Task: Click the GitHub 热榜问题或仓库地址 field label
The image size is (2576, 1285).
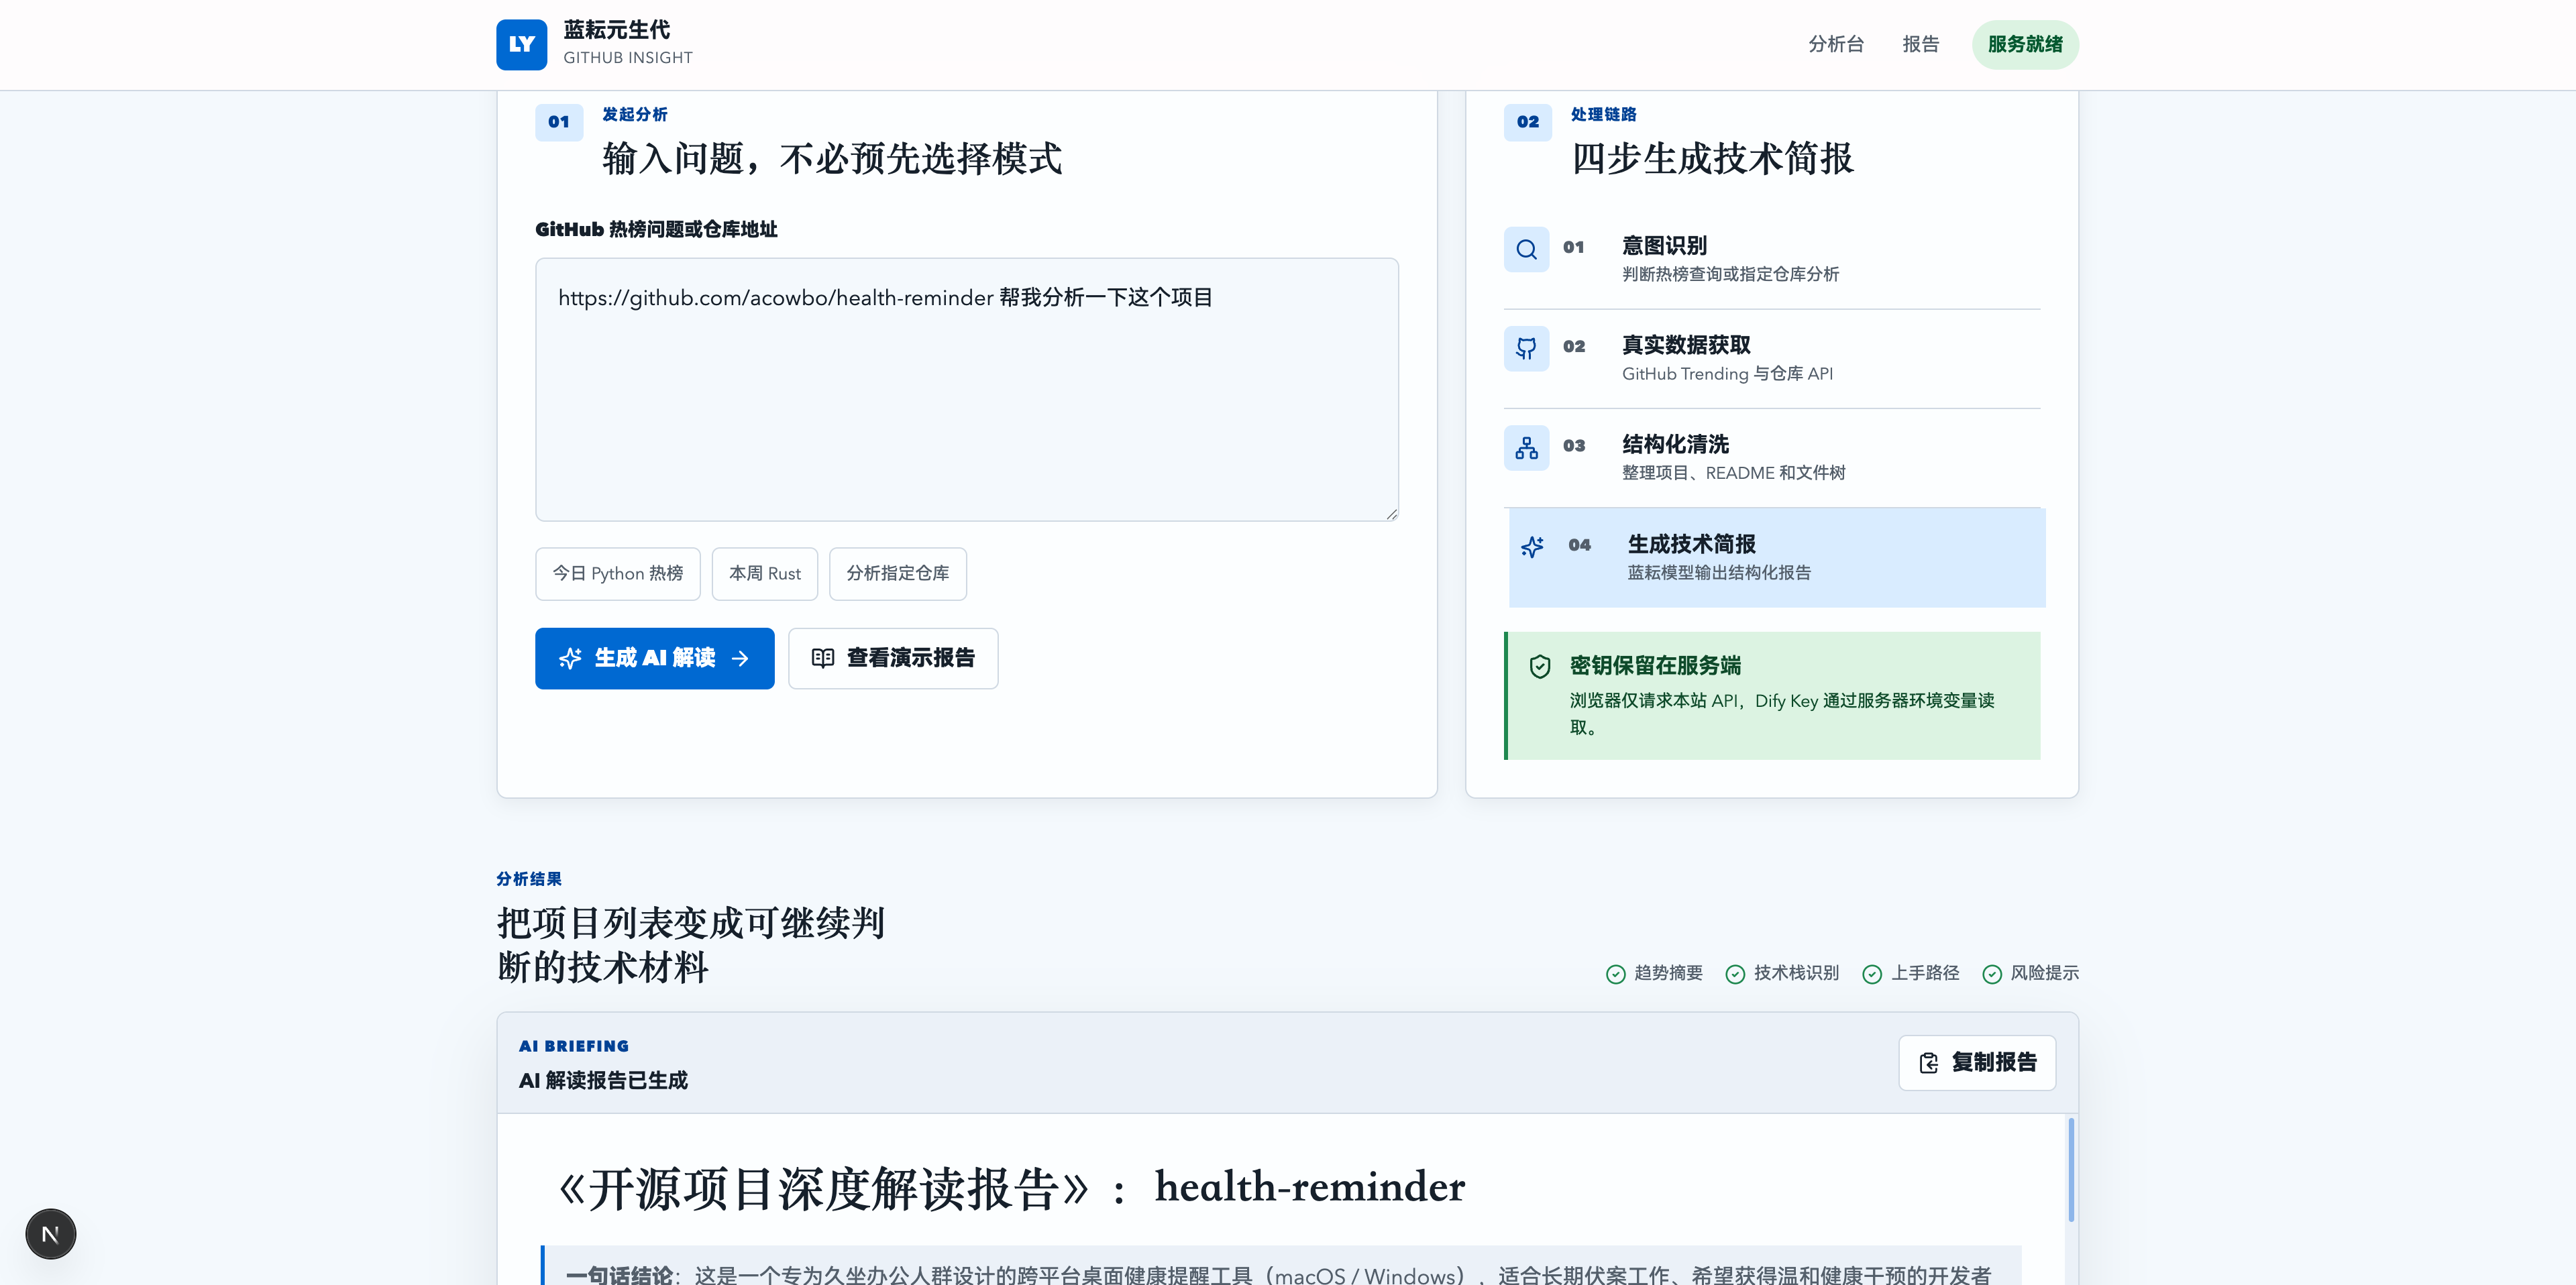Action: (655, 230)
